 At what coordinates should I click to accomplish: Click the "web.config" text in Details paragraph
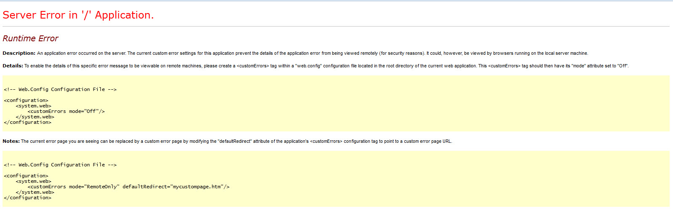[308, 66]
